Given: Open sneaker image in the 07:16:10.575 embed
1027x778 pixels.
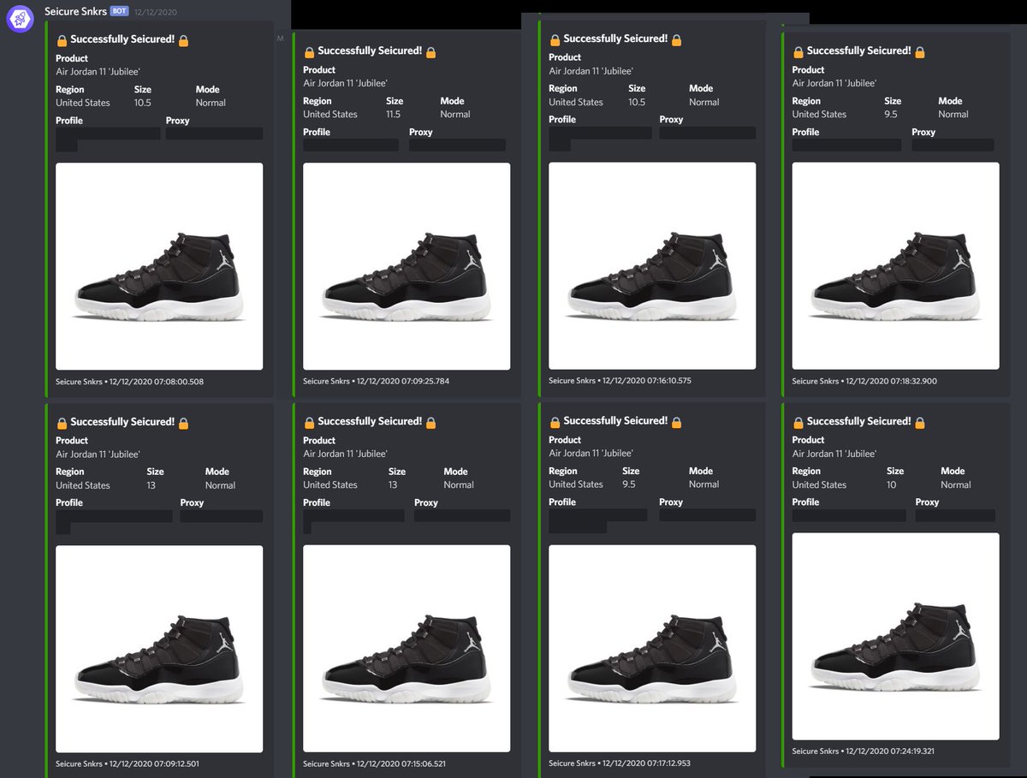Looking at the screenshot, I should pos(652,266).
